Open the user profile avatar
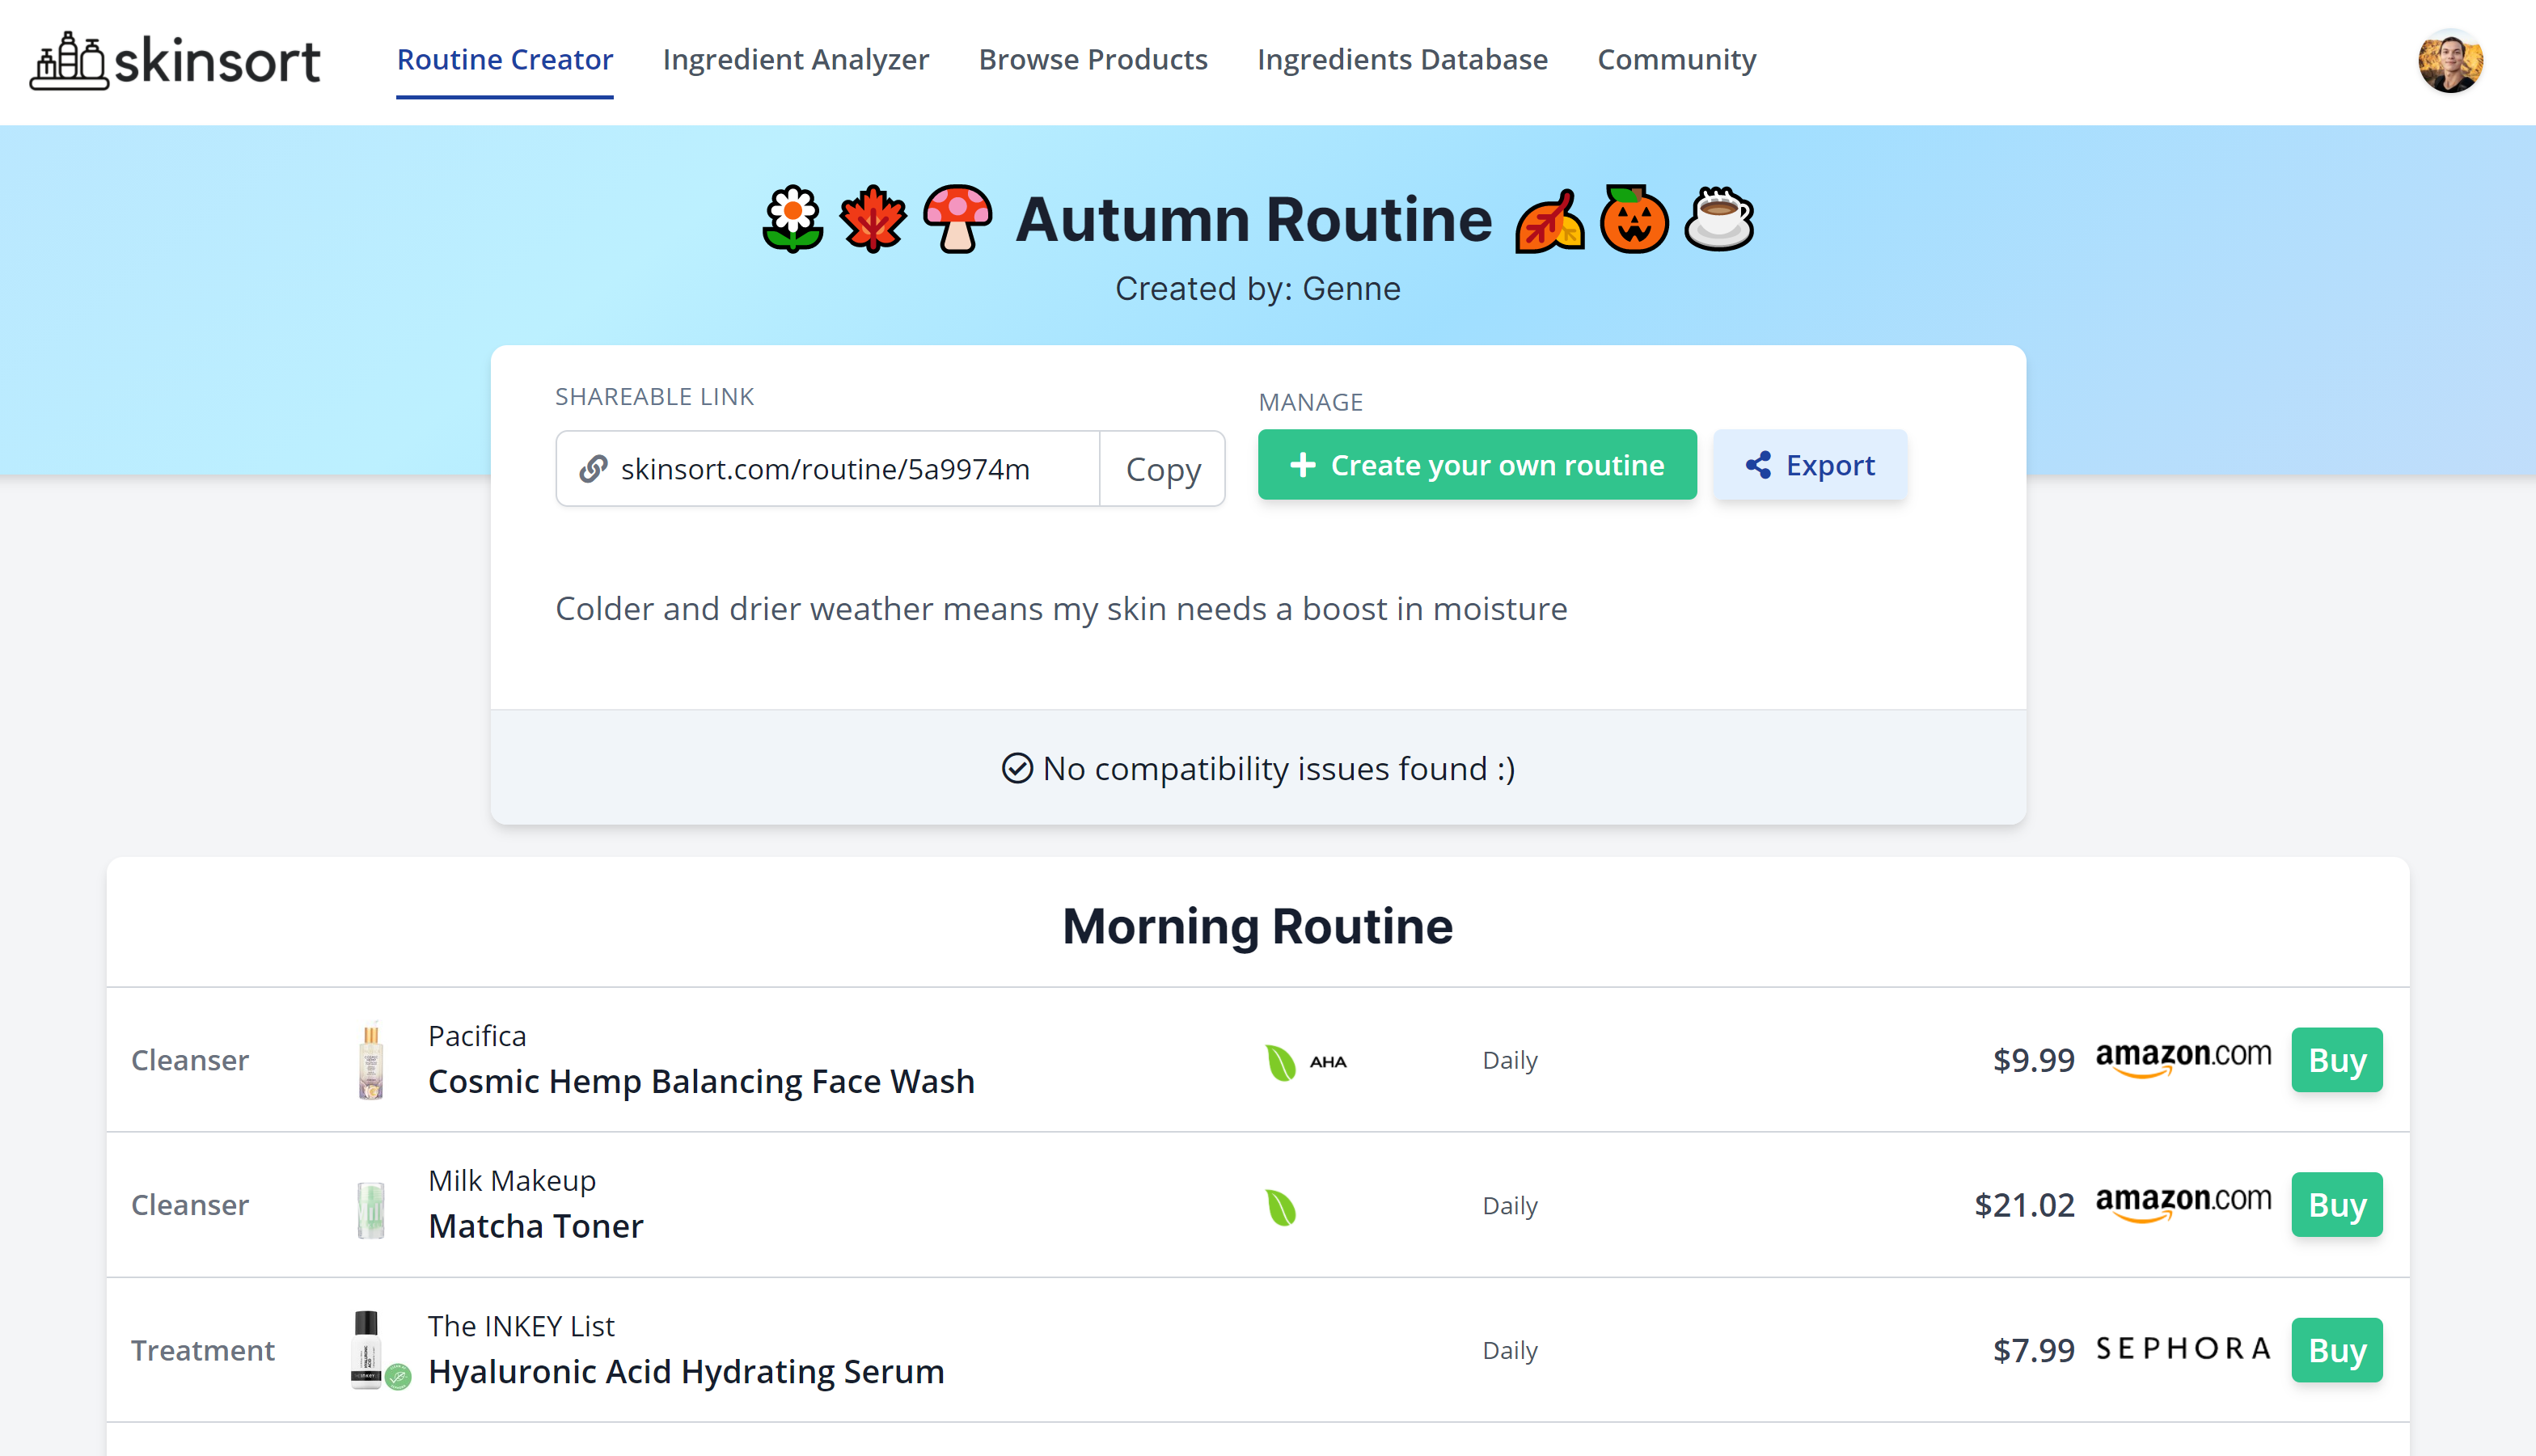This screenshot has height=1456, width=2536. pyautogui.click(x=2450, y=62)
